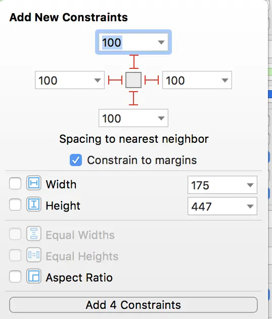Click into the top spacing value field
The image size is (272, 319).
click(128, 43)
